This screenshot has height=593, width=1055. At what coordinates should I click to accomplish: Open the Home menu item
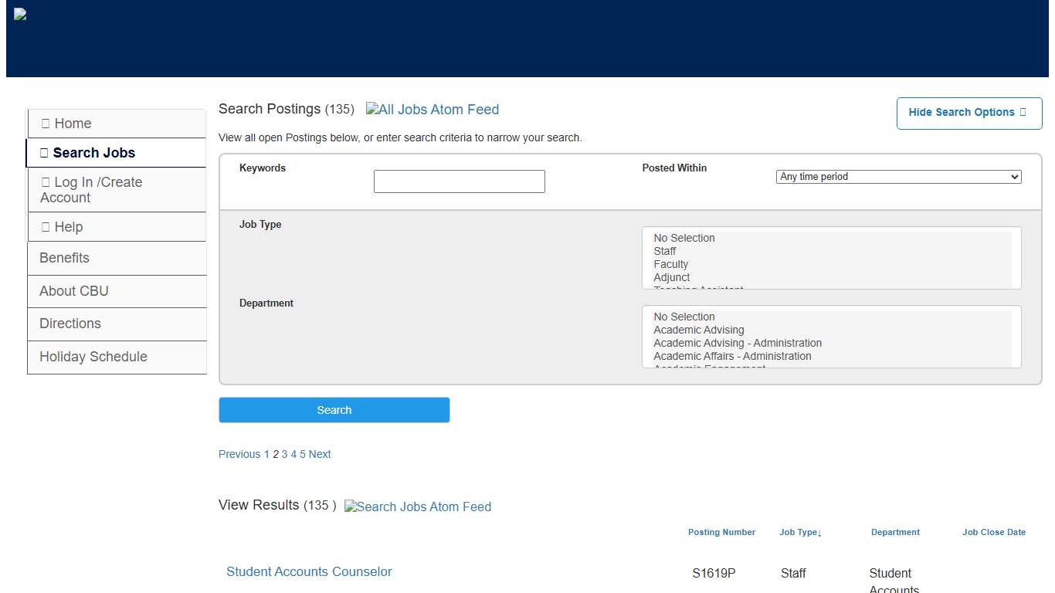point(73,124)
